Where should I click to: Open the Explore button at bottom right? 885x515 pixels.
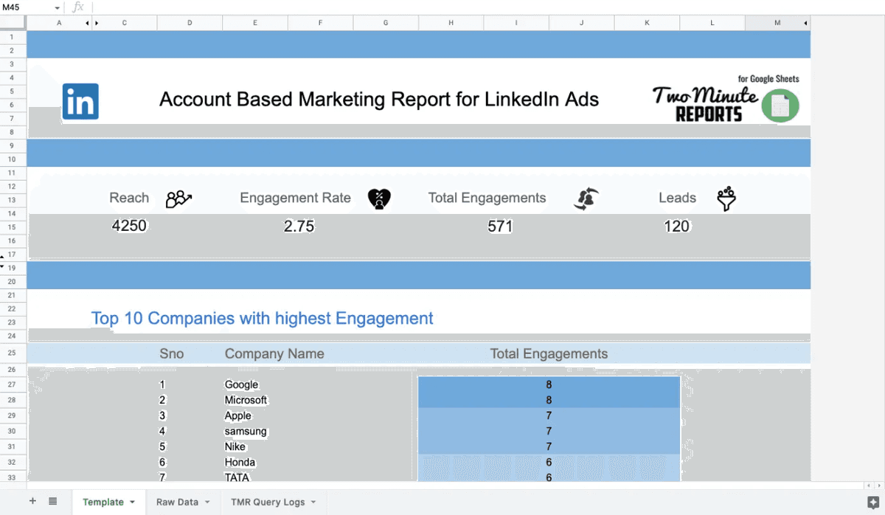[x=873, y=502]
